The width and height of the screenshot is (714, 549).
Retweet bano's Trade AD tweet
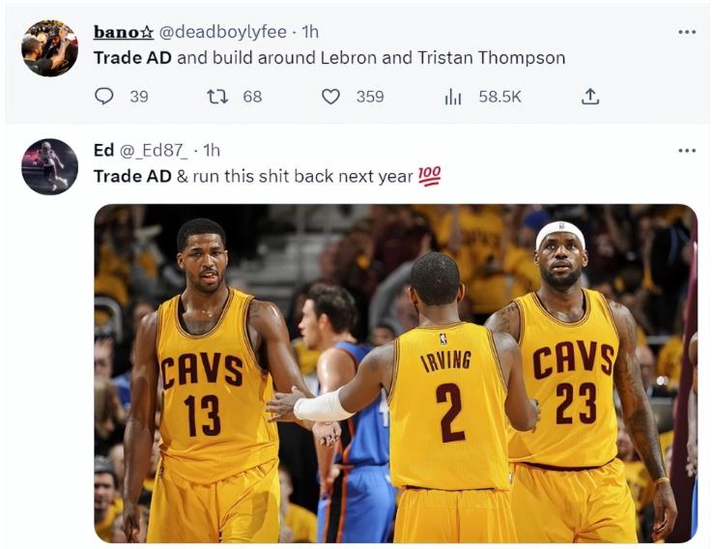[x=217, y=97]
